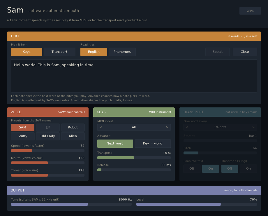Click the '8 words - _ is a rest' text
The width and height of the screenshot is (268, 216).
click(243, 36)
